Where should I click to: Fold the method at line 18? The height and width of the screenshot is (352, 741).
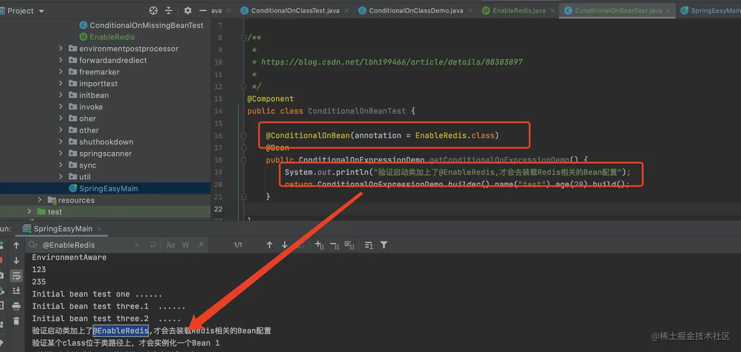coord(244,160)
